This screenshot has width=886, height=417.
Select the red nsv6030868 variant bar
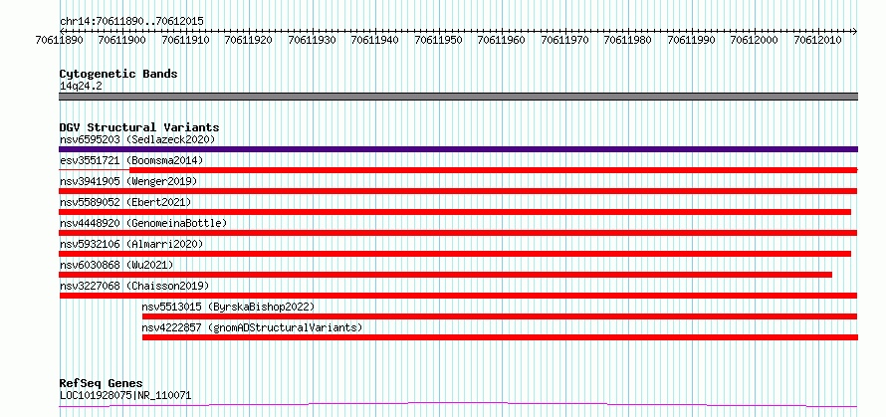tap(446, 275)
